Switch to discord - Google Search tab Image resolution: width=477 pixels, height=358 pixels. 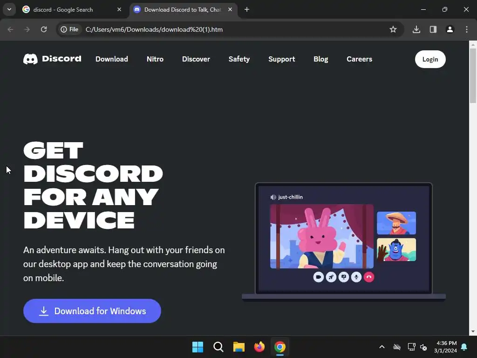pyautogui.click(x=72, y=10)
